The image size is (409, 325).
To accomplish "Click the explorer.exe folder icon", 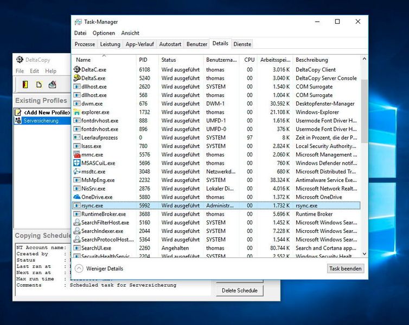I will pos(77,112).
